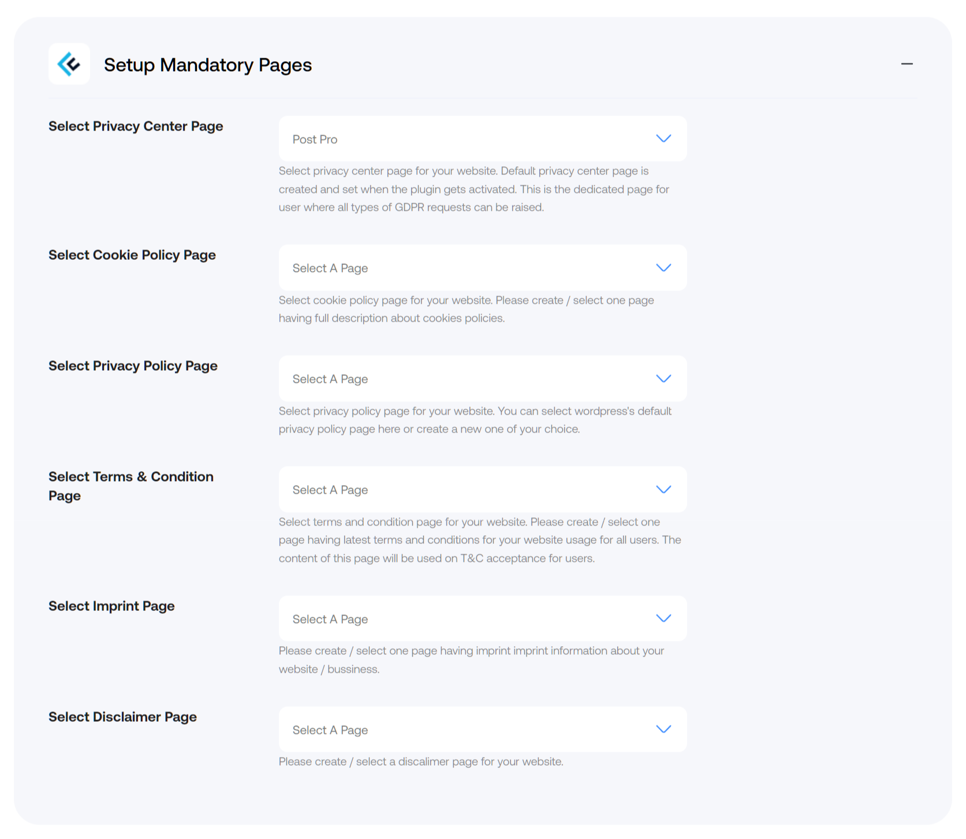966x839 pixels.
Task: Click chevron of Cookie Policy dropdown
Action: pyautogui.click(x=663, y=268)
